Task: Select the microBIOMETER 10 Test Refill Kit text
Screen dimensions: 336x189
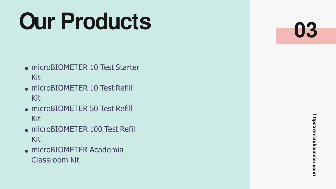Action: click(82, 93)
